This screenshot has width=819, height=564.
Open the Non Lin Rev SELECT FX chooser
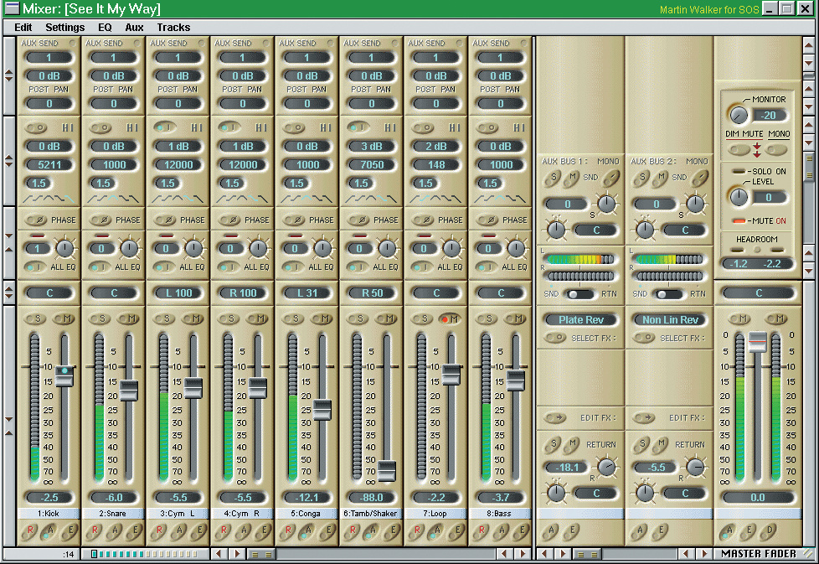tap(643, 338)
